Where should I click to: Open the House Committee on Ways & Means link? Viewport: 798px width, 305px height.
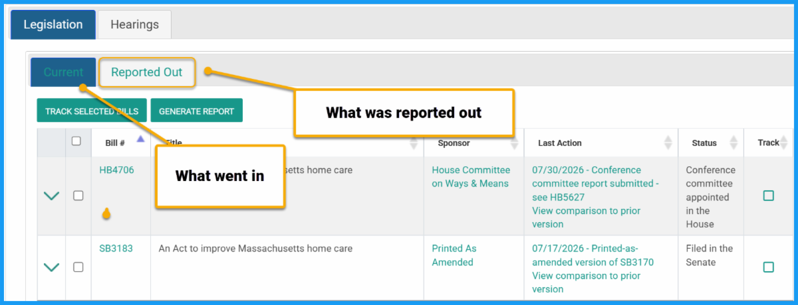point(471,177)
